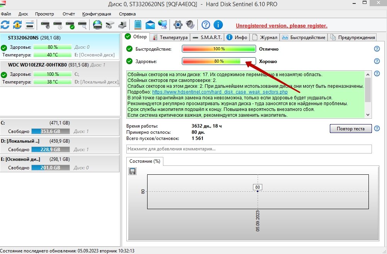This screenshot has height=254, width=387.
Task: Click help icon next to Здоровье bar
Action: click(377, 61)
